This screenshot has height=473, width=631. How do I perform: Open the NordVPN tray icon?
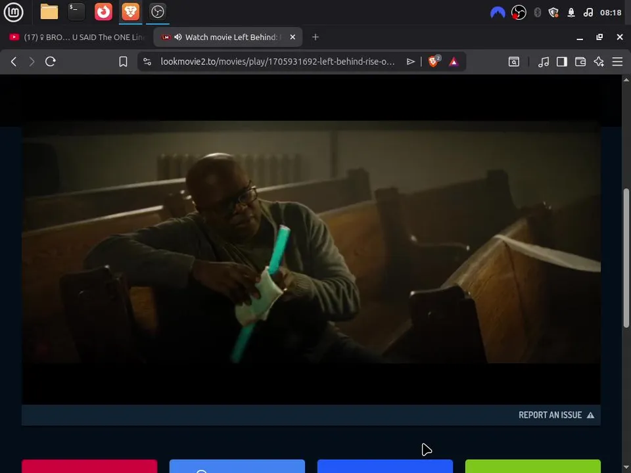point(498,13)
